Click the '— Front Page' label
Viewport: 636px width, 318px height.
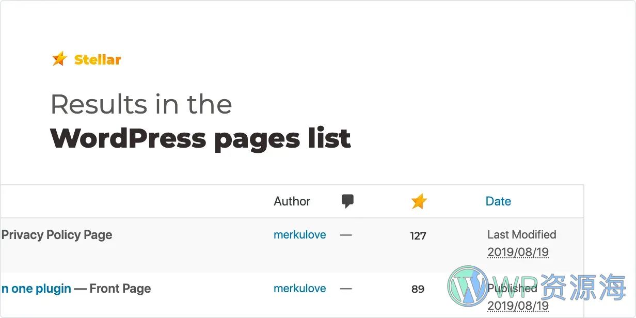tap(113, 289)
